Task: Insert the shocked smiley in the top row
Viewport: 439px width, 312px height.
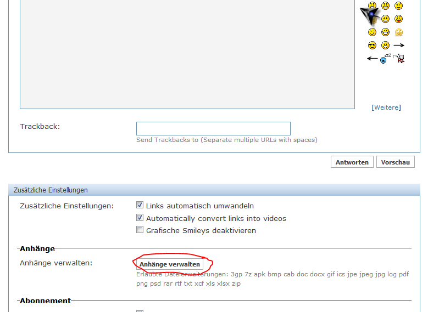Action: coord(372,6)
